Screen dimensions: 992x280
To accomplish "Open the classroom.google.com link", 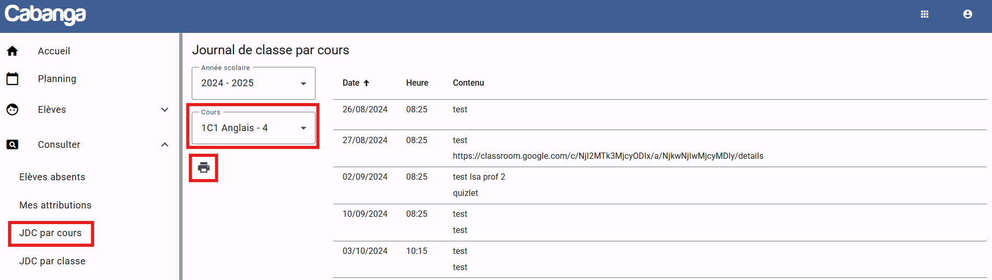I will click(608, 156).
